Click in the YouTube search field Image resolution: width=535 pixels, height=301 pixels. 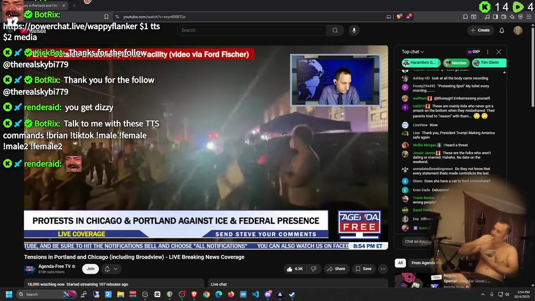click(252, 30)
